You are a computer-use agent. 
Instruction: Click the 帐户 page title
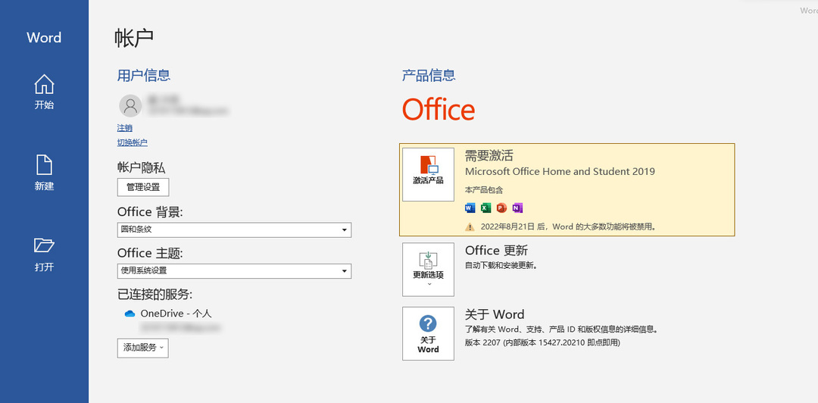tap(134, 39)
